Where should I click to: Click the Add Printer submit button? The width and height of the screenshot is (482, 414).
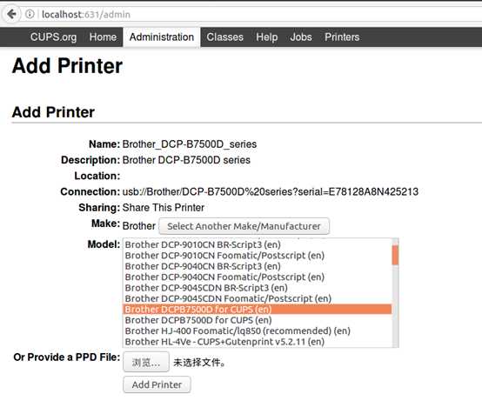click(x=157, y=384)
